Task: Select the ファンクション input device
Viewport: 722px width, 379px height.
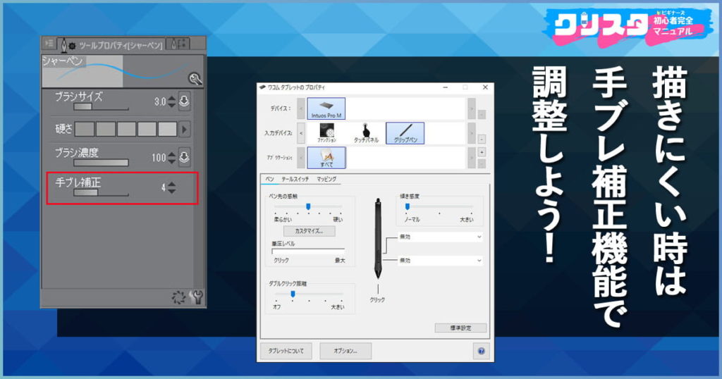Action: coord(326,133)
